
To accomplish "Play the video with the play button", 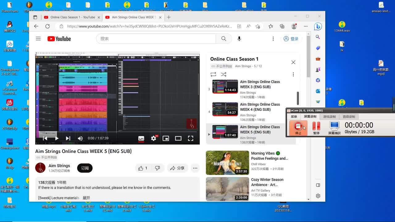I will point(56,138).
